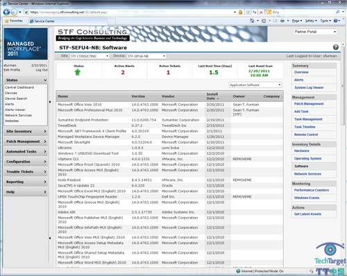
Task: Click the red Stop loading icon
Action: [x=261, y=12]
